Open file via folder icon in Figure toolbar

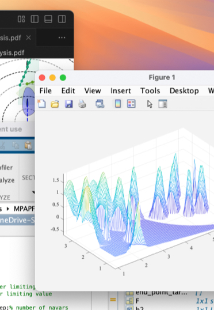(55, 104)
